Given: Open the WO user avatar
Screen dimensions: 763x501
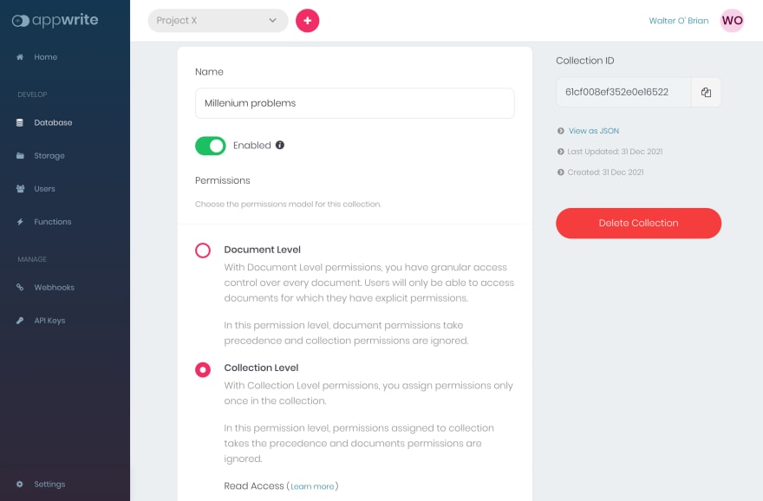Looking at the screenshot, I should (x=732, y=21).
